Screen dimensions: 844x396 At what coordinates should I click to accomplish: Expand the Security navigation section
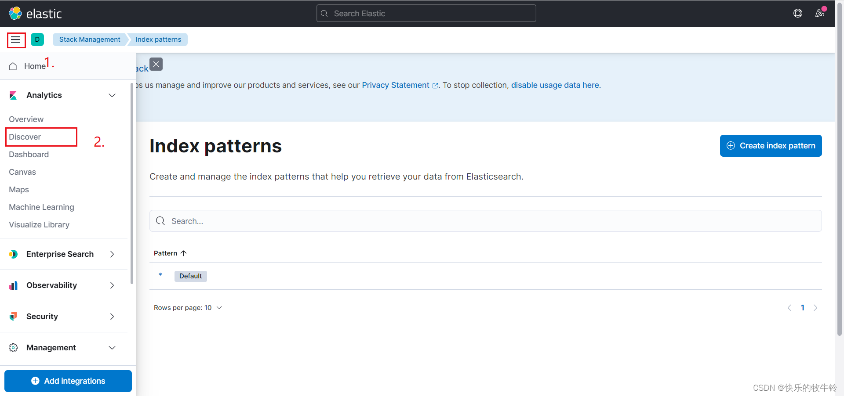[x=112, y=316]
